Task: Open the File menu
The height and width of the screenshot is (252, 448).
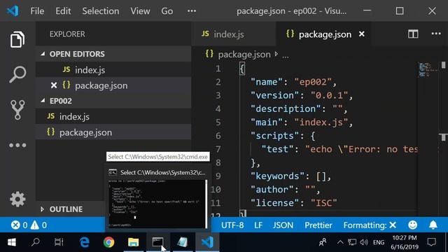Action: point(37,11)
